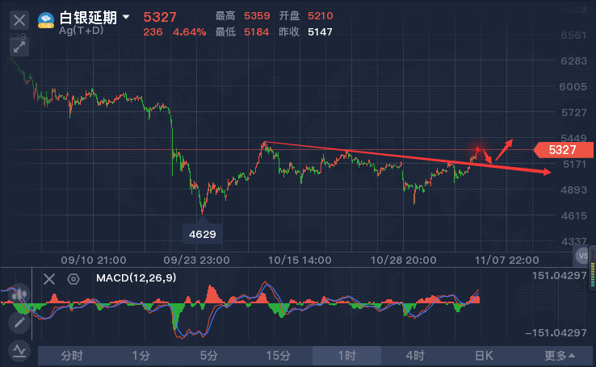Close the chart with the top-left X
Viewport: 596px width, 367px height.
(19, 19)
